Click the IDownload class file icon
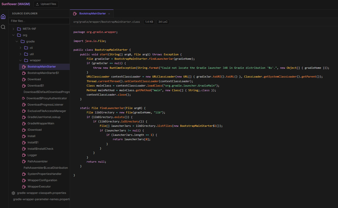 click(24, 130)
